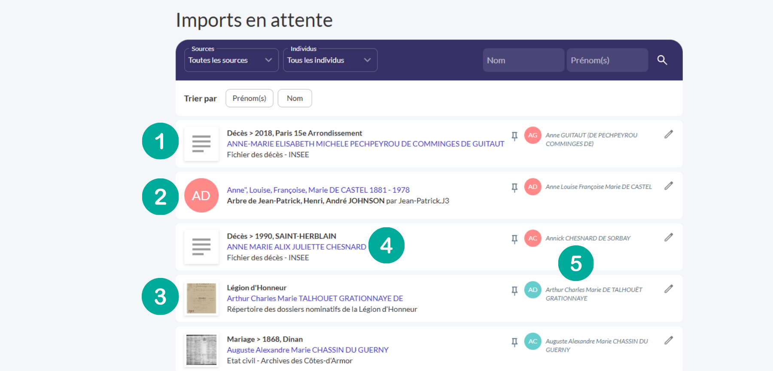This screenshot has height=371, width=773.
Task: Pin the Anne Louise De Castel entry
Action: [x=514, y=187]
